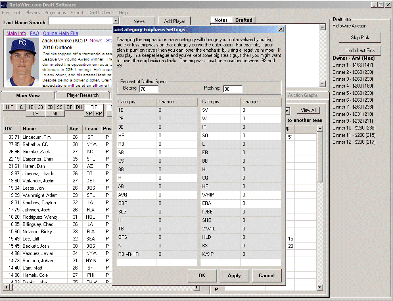
Task: Select the PIT position filter
Action: point(94,107)
